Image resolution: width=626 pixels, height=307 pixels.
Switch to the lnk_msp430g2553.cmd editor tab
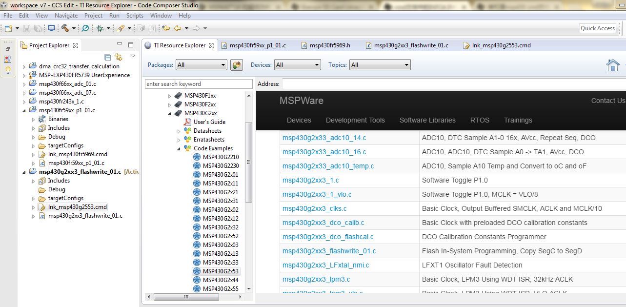tap(497, 45)
